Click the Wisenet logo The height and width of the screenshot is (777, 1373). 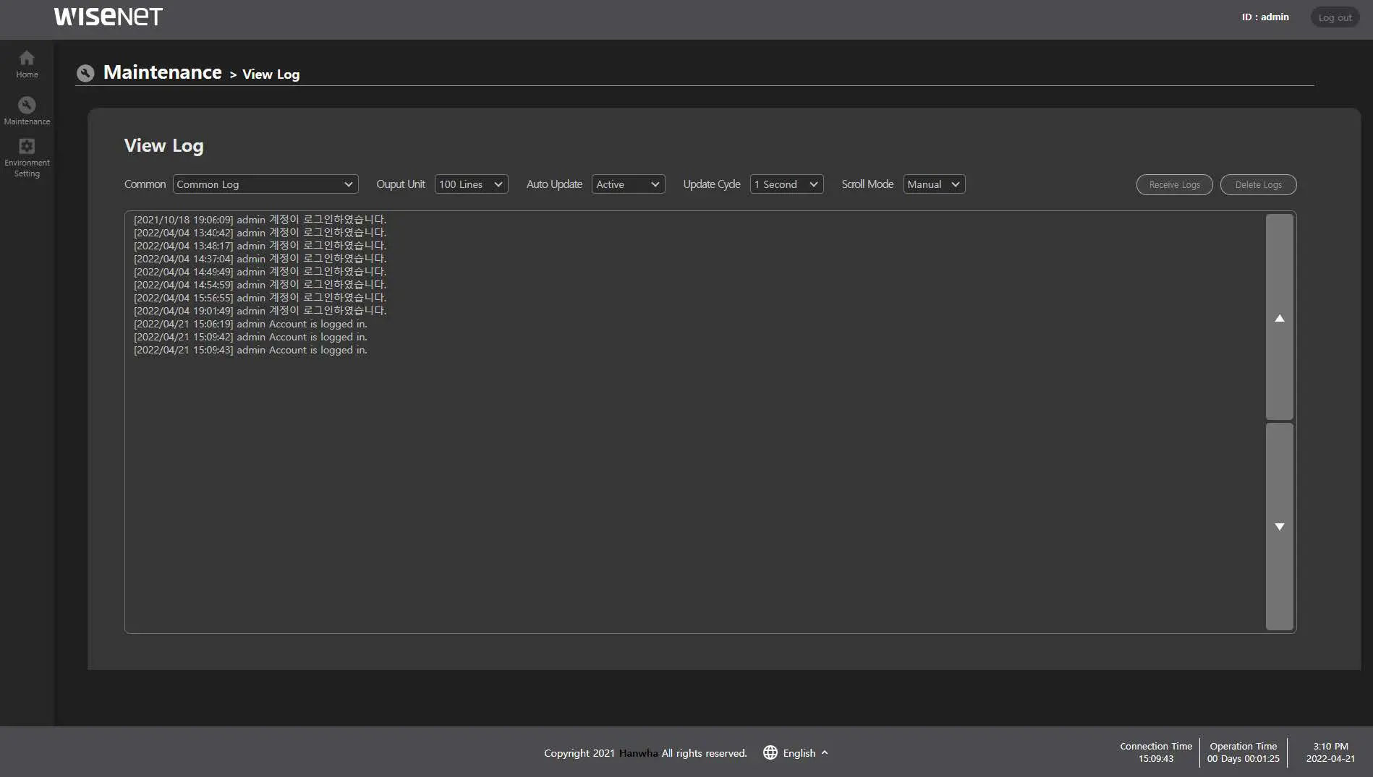click(109, 17)
